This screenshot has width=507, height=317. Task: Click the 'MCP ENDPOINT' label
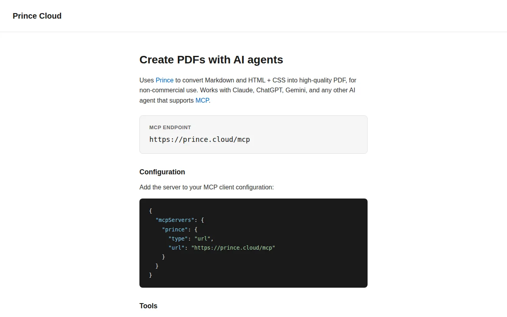170,128
